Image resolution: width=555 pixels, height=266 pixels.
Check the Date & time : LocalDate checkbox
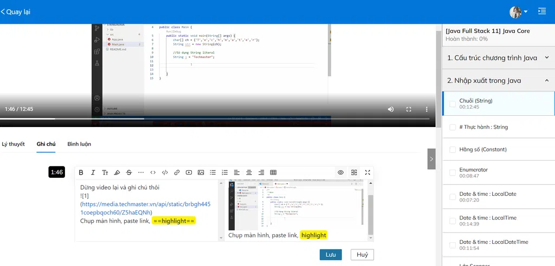(453, 197)
